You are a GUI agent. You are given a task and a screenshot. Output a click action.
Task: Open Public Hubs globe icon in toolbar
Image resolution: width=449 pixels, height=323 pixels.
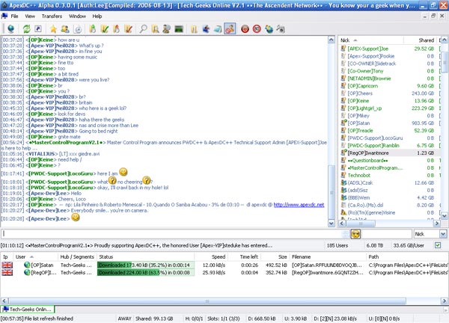click(11, 29)
